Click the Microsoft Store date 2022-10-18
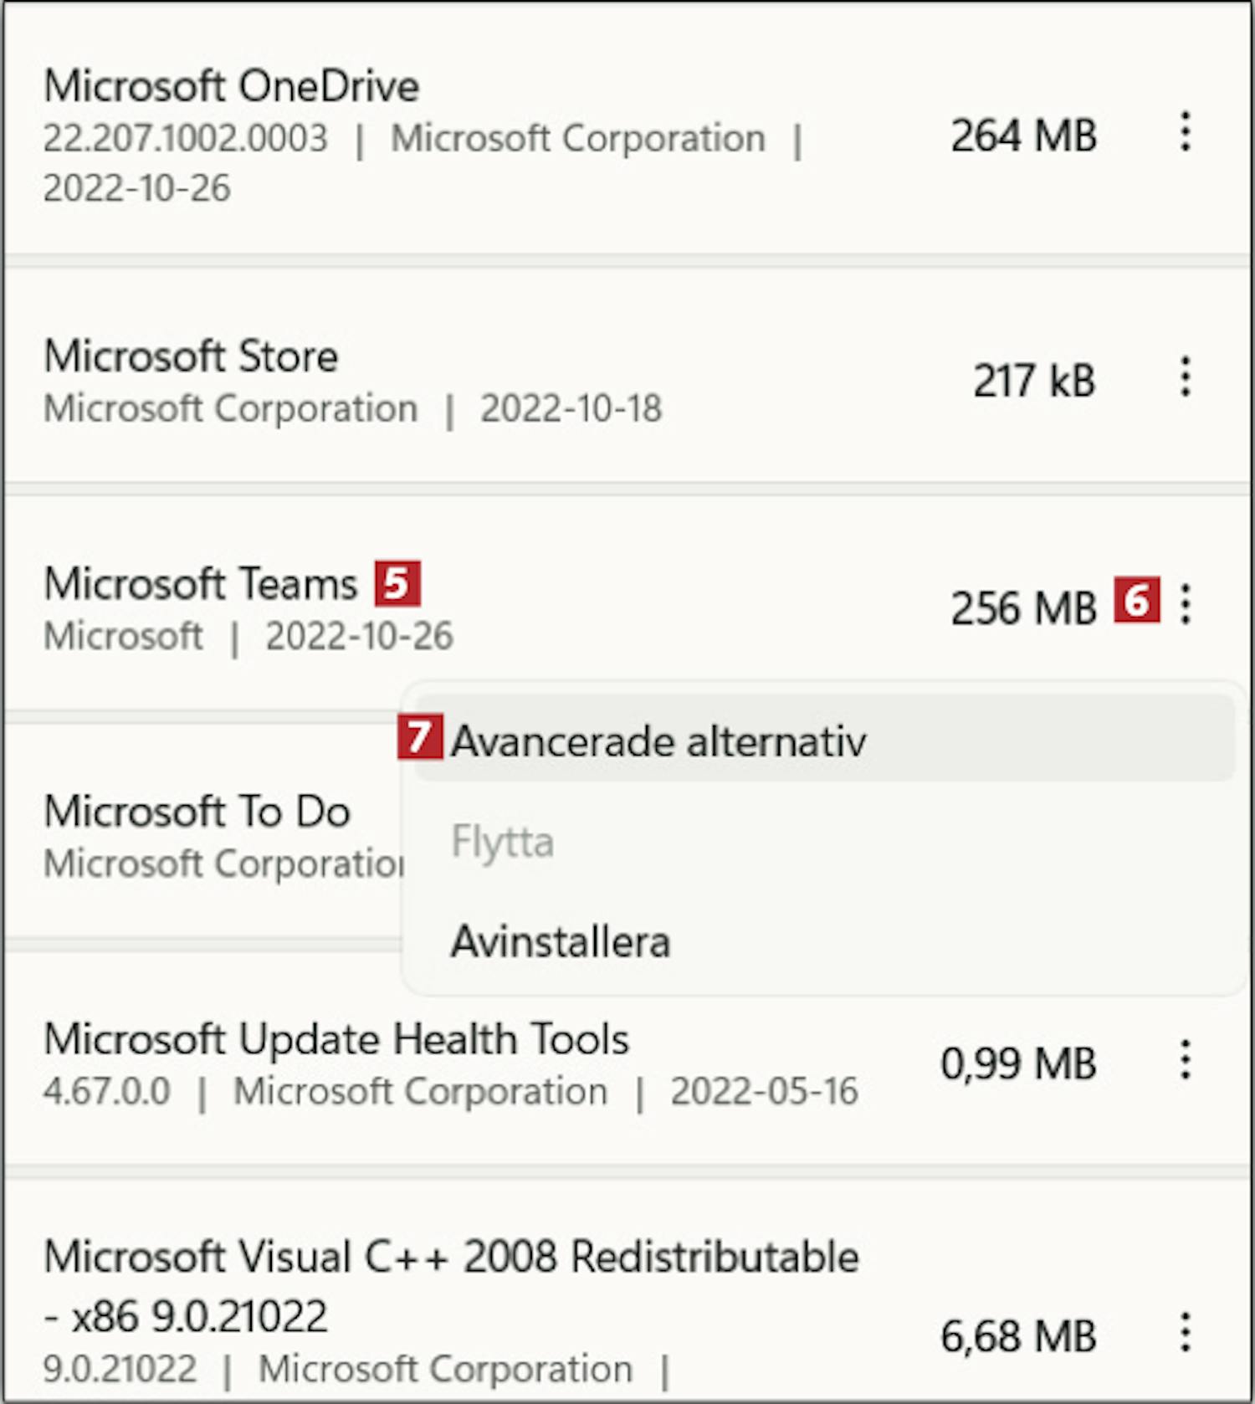Image resolution: width=1255 pixels, height=1404 pixels. [571, 409]
